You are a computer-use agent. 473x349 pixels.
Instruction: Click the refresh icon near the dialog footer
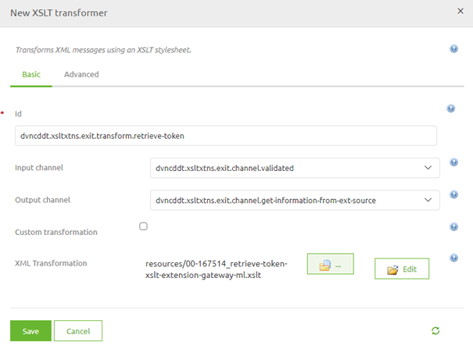coord(435,331)
